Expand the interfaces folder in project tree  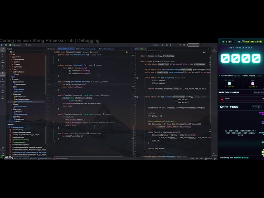click(13, 67)
